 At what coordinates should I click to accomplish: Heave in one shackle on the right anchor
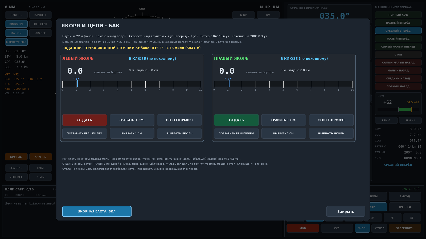[284, 133]
